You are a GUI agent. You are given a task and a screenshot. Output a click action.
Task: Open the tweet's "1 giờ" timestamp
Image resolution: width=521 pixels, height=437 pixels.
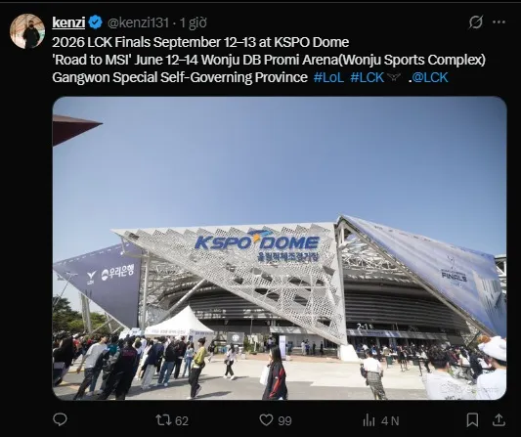[193, 22]
